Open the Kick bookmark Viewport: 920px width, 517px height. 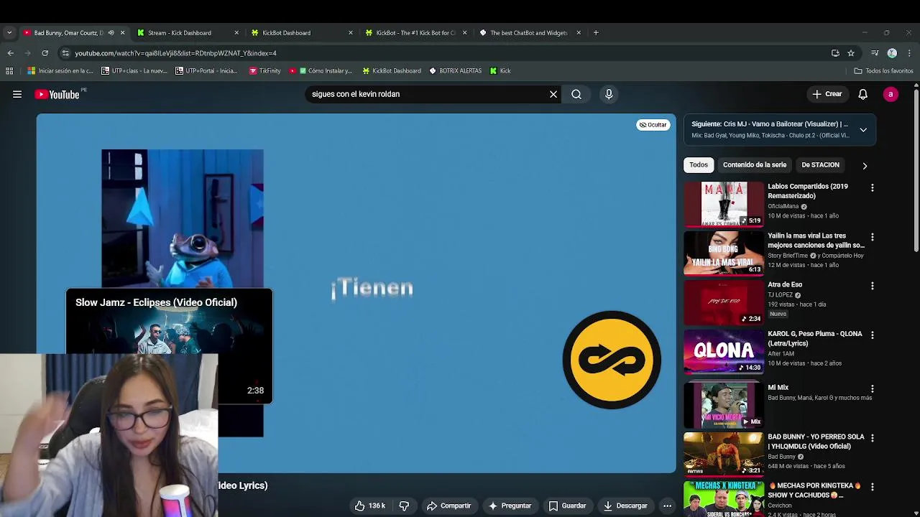tap(500, 70)
